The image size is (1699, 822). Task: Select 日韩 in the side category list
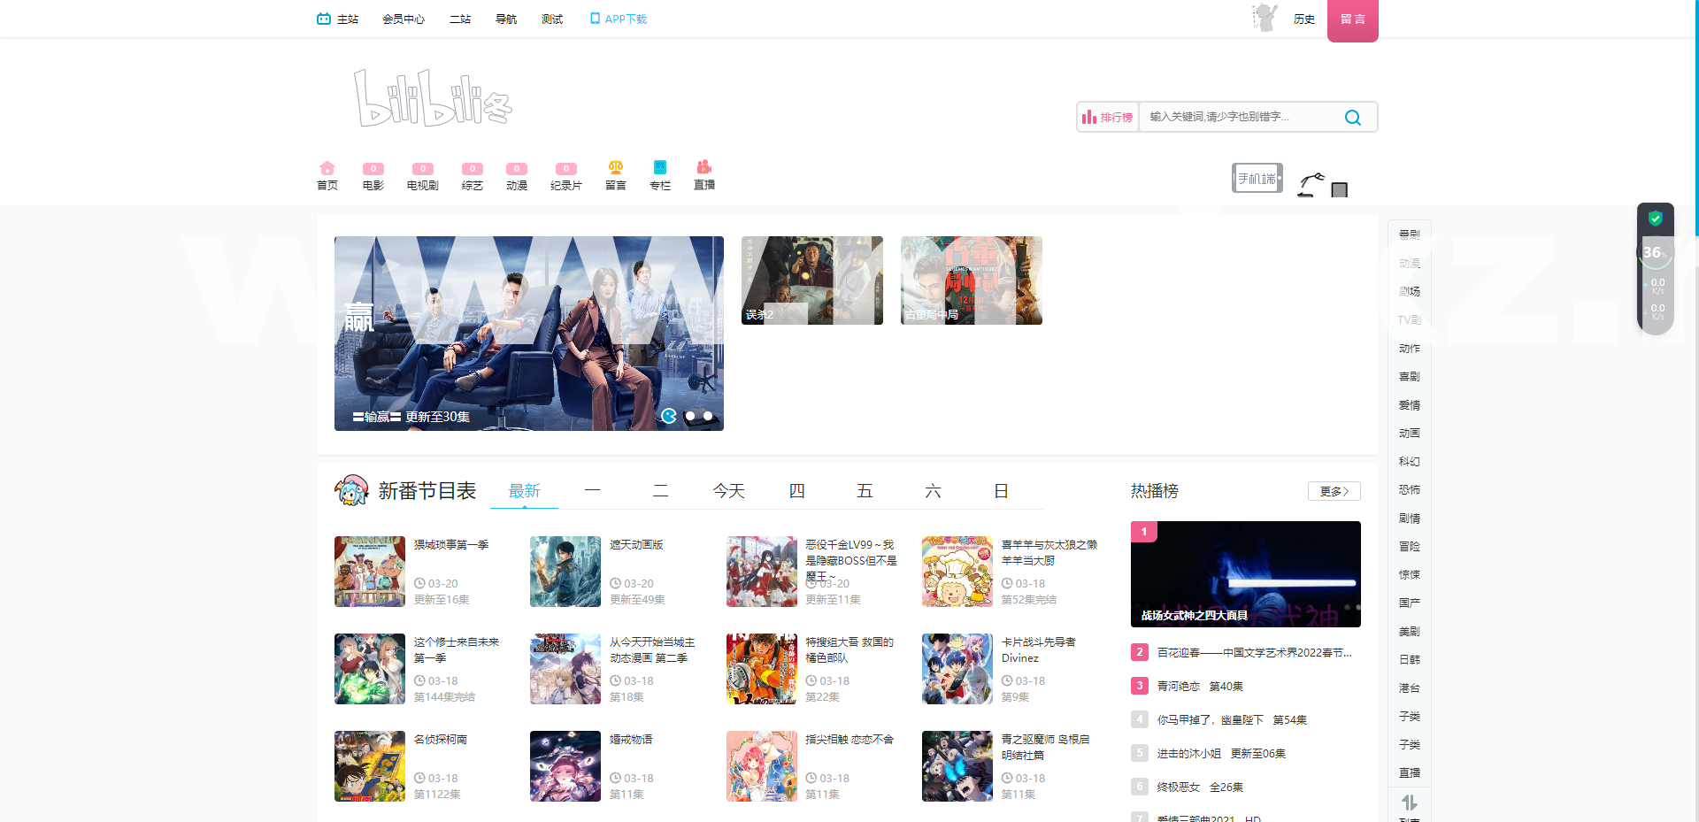point(1410,660)
